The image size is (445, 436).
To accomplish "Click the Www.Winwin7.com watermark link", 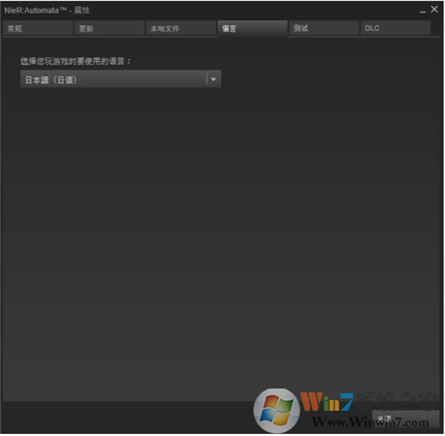I will [x=370, y=421].
